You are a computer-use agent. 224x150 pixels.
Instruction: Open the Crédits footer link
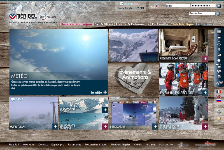tap(138, 145)
